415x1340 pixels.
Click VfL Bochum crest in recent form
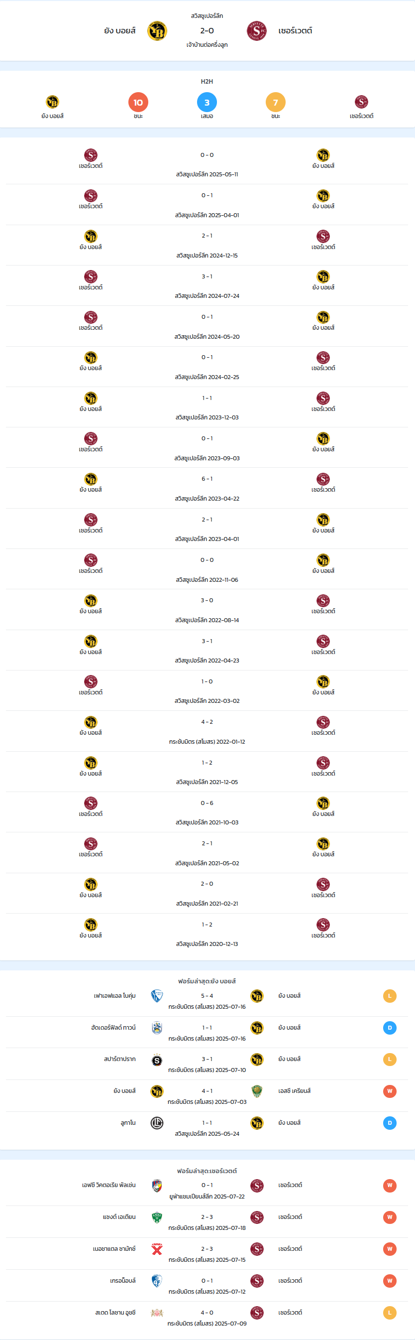coord(157,996)
